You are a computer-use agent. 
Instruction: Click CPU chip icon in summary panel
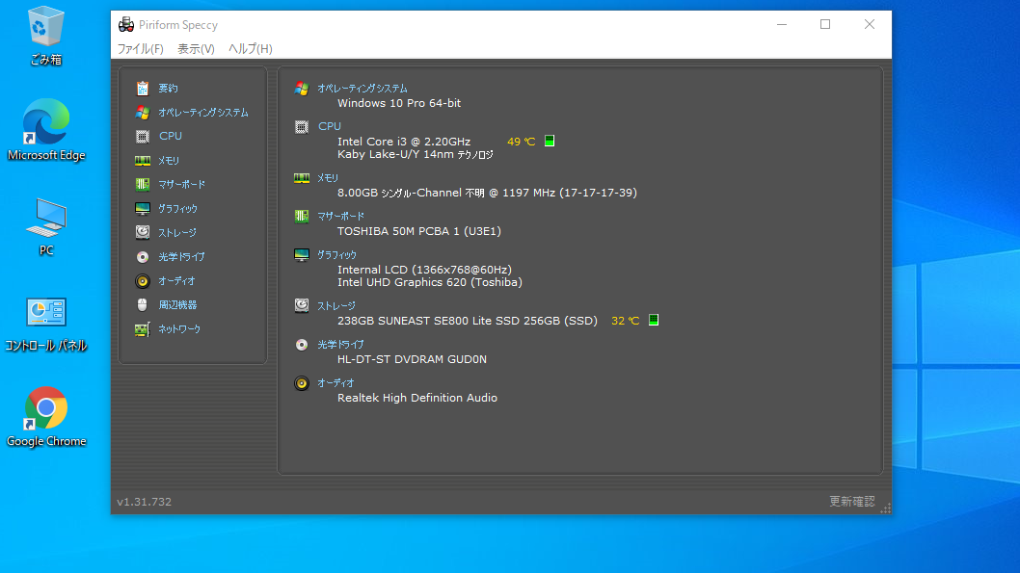click(301, 127)
